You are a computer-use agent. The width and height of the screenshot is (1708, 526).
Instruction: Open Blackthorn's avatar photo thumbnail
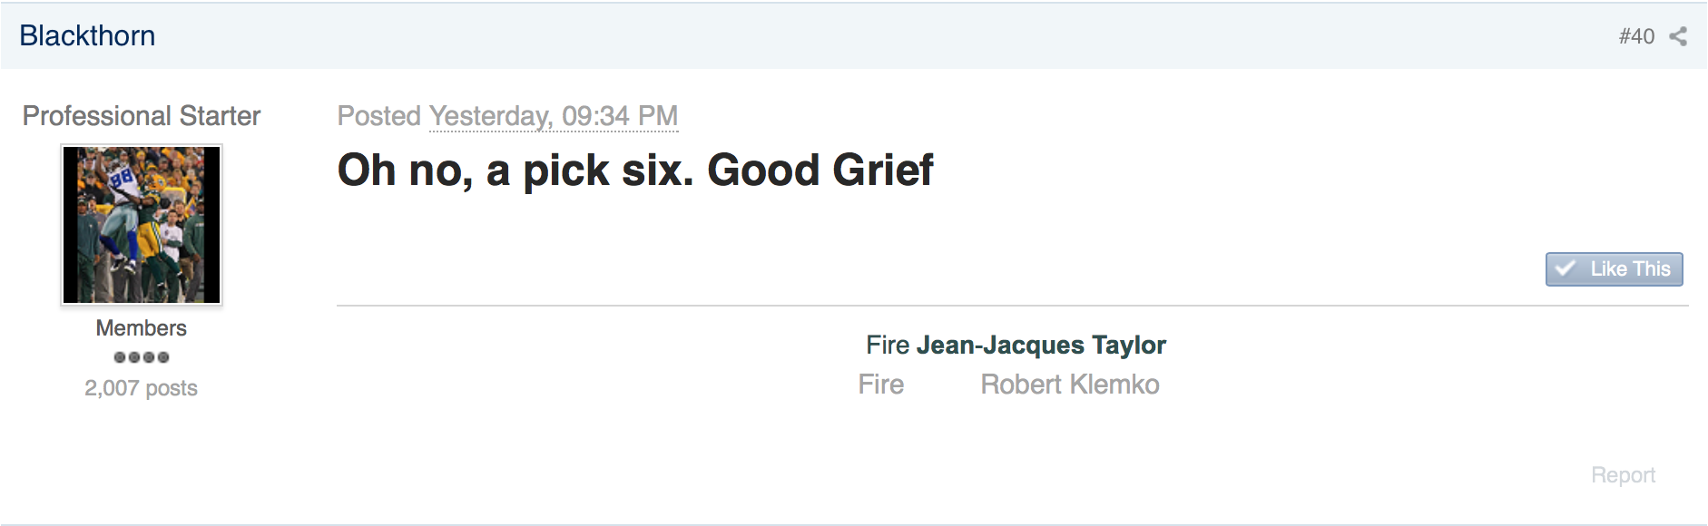point(142,225)
